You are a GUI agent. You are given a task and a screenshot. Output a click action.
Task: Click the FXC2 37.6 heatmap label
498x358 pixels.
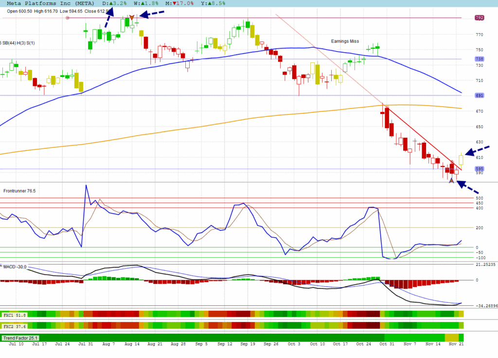click(14, 325)
